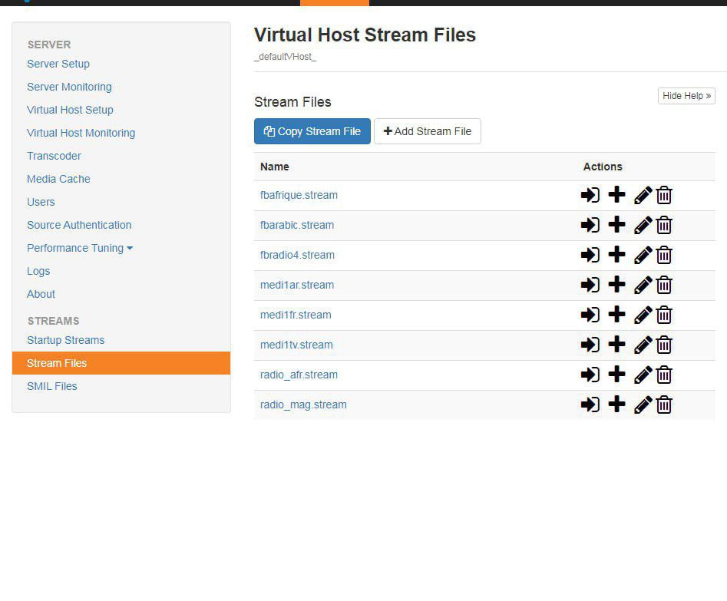Screen dimensions: 727x601
Task: Delete fbafrique.stream using trash icon
Action: pos(664,195)
